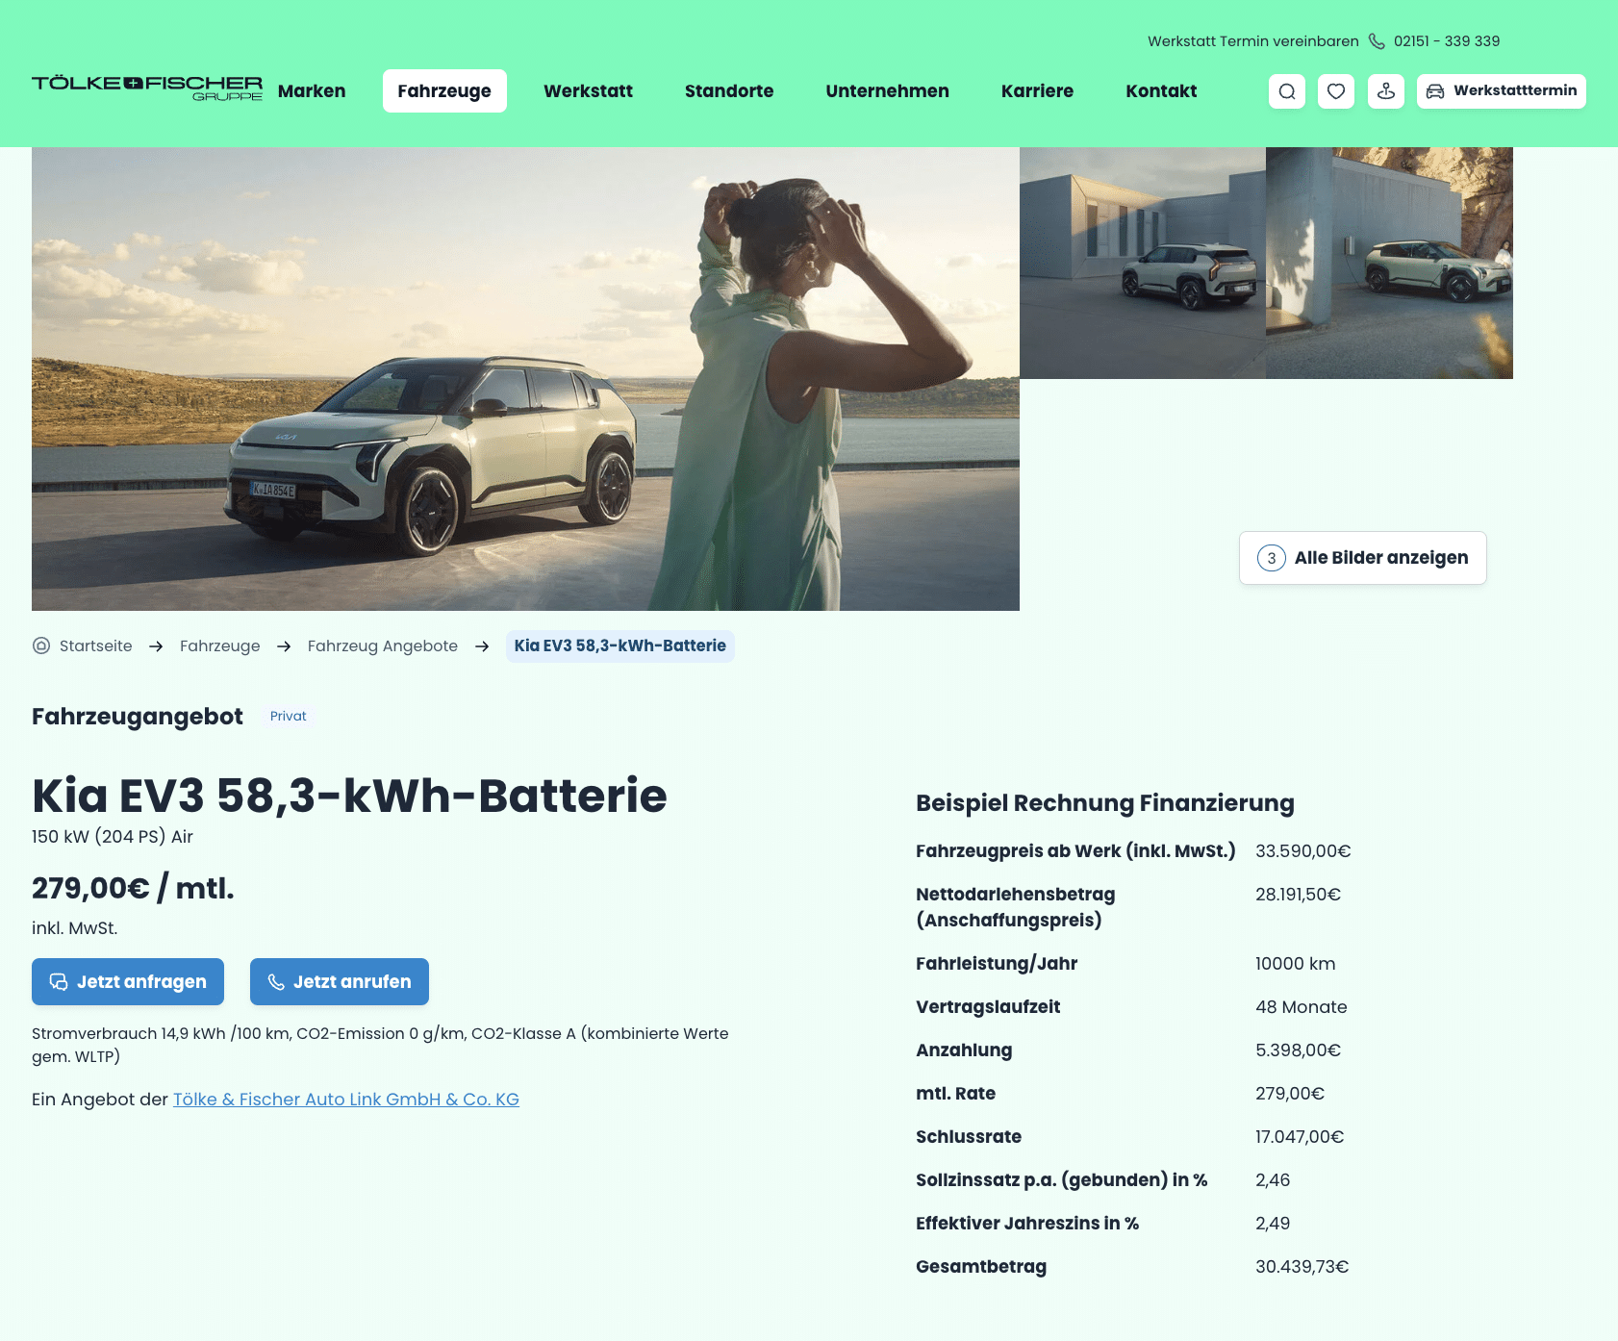
Task: Open Fahrzeug Angebote breadcrumb link
Action: click(383, 646)
